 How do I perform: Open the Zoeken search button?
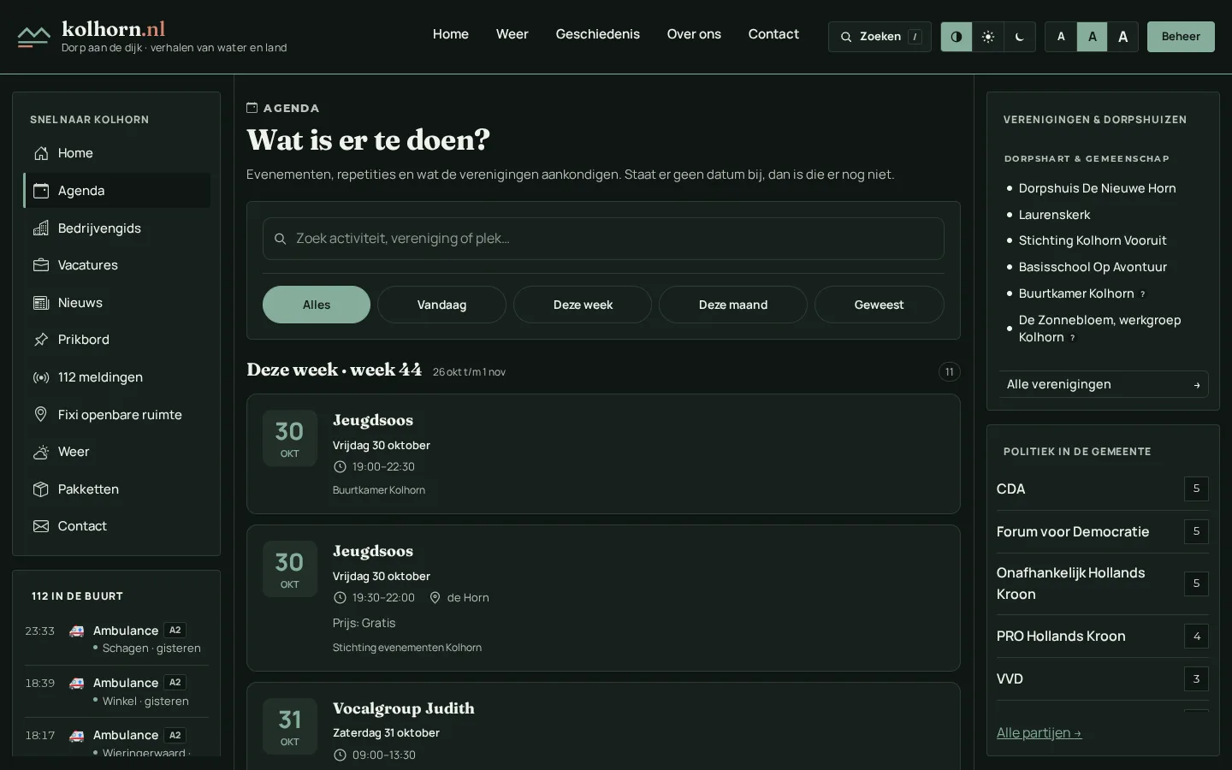coord(880,37)
